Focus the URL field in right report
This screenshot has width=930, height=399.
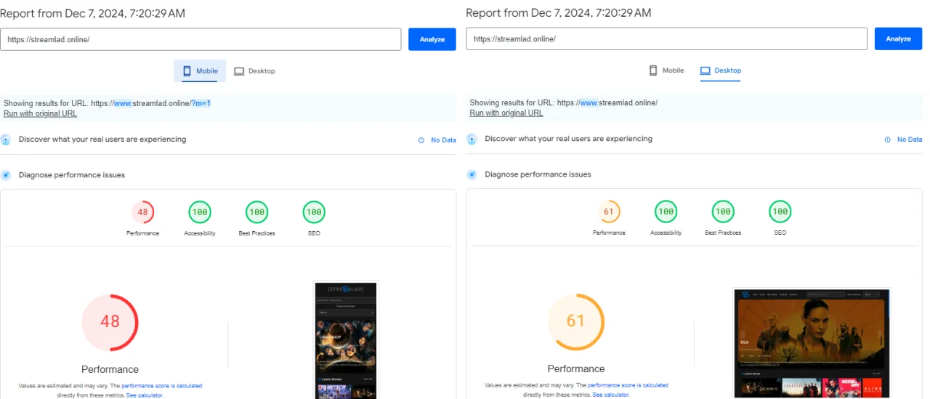[x=666, y=39]
